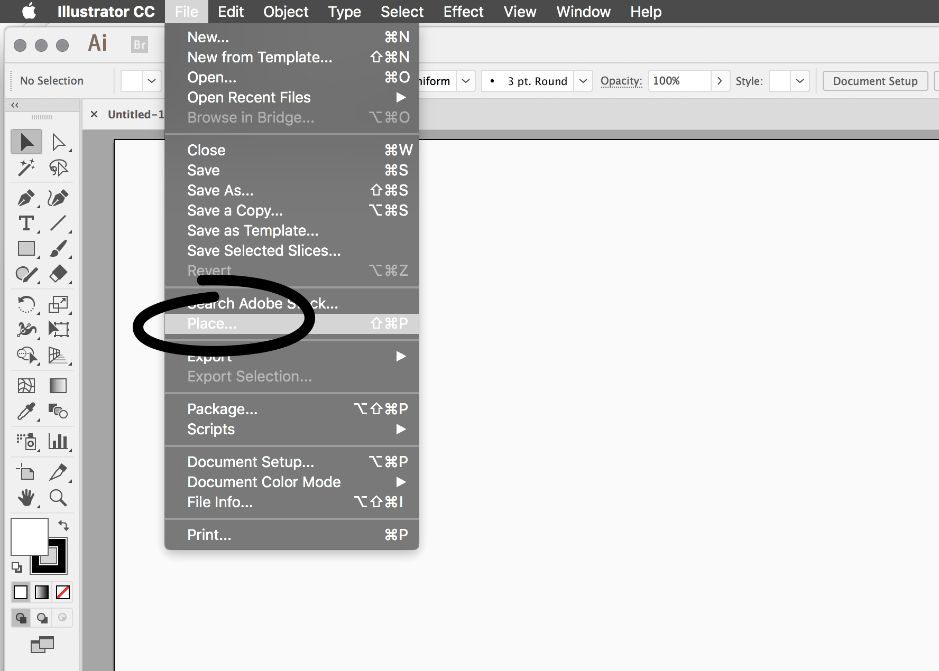Select the Pen tool in the toolbar
Image resolution: width=939 pixels, height=671 pixels.
click(x=25, y=198)
